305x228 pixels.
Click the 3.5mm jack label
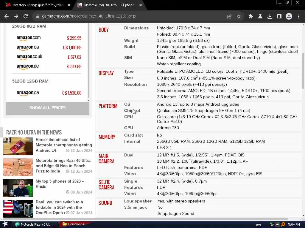[136, 207]
